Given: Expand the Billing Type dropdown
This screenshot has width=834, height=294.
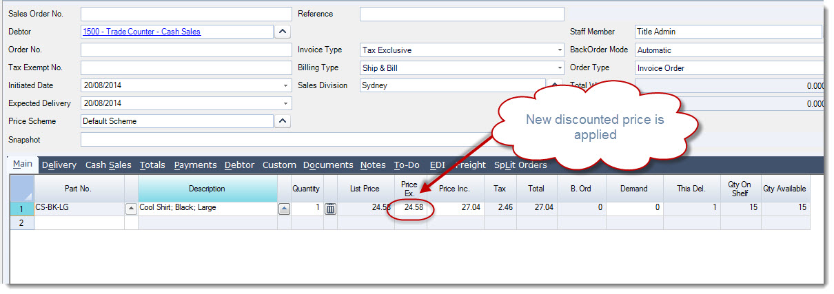Looking at the screenshot, I should (559, 67).
